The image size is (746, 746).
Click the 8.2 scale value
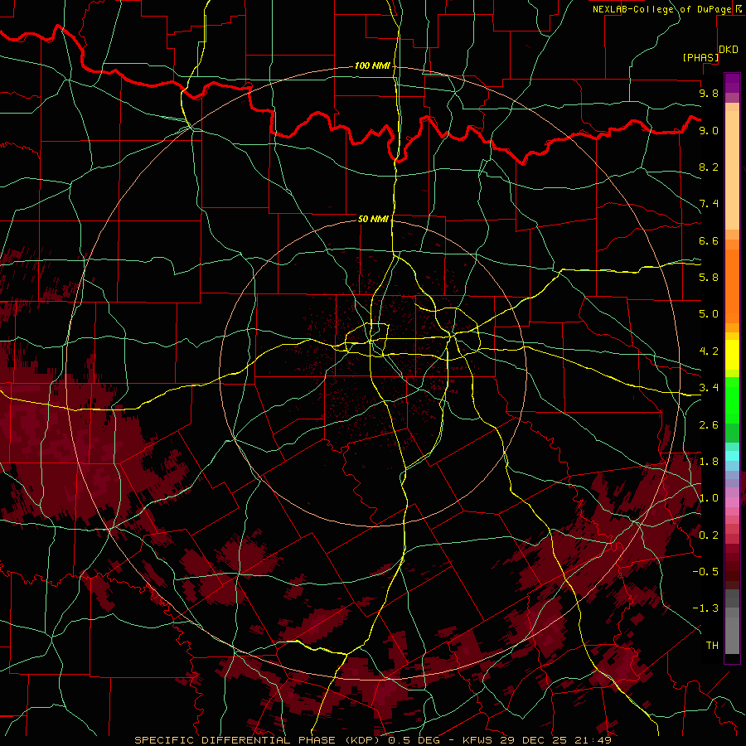pyautogui.click(x=709, y=167)
